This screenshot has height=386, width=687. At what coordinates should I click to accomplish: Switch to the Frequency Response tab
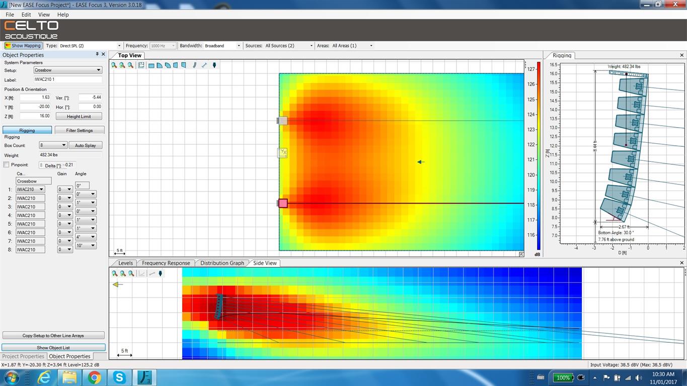click(x=166, y=263)
